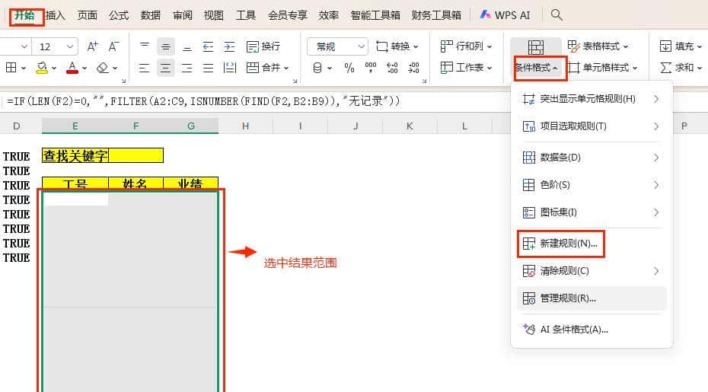Screen dimensions: 708x392
Task: Switch to 插入 Insert tab
Action: pyautogui.click(x=56, y=15)
